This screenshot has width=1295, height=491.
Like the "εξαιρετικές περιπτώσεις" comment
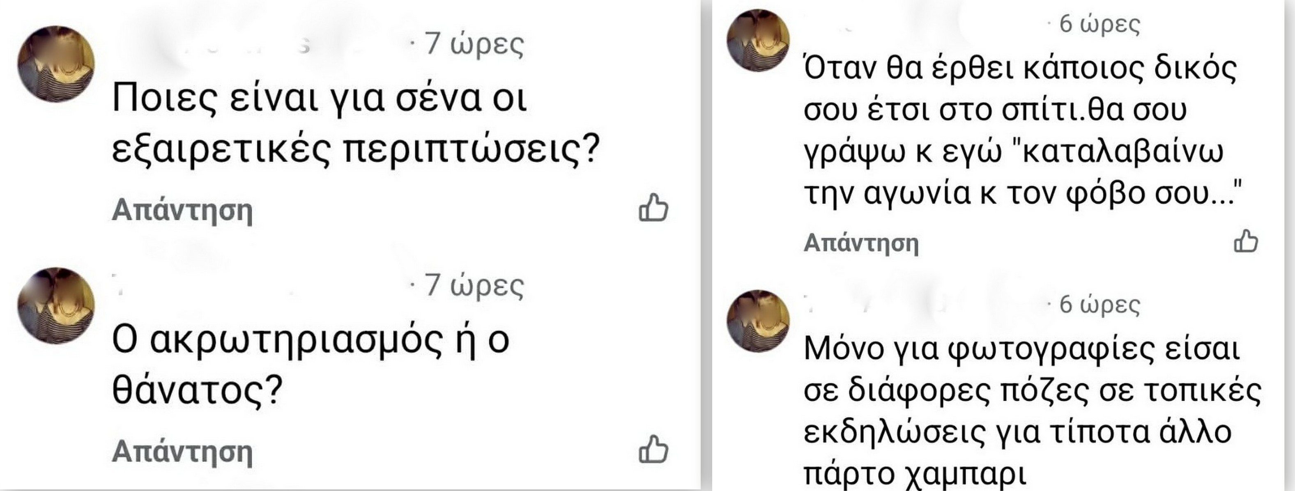pyautogui.click(x=653, y=208)
